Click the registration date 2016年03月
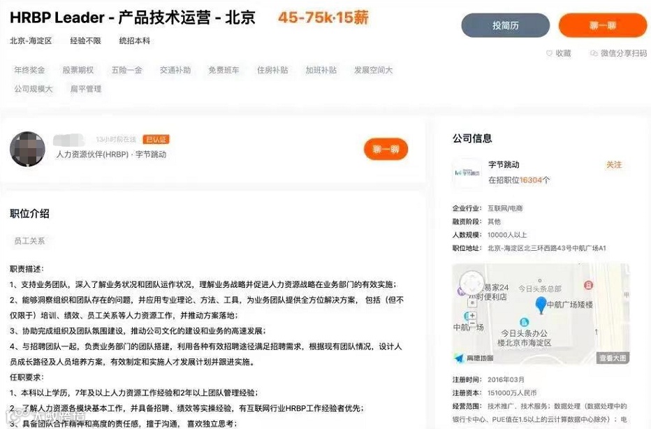Screen dimensions: 651x429 coord(506,380)
